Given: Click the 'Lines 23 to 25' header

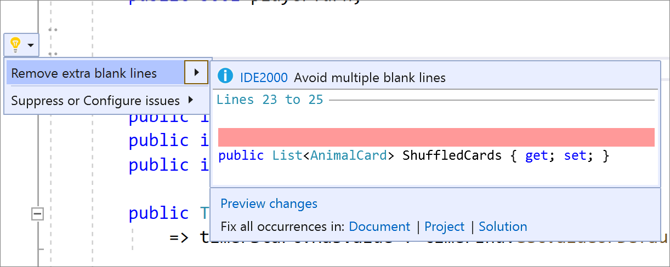Looking at the screenshot, I should click(270, 100).
